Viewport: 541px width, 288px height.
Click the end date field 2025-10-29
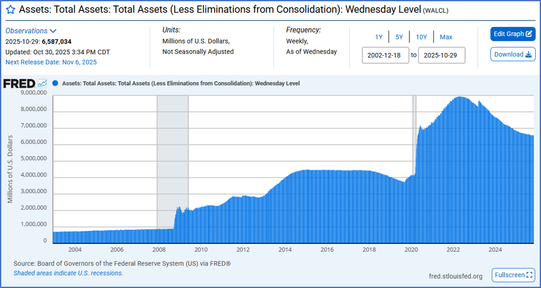click(x=442, y=55)
